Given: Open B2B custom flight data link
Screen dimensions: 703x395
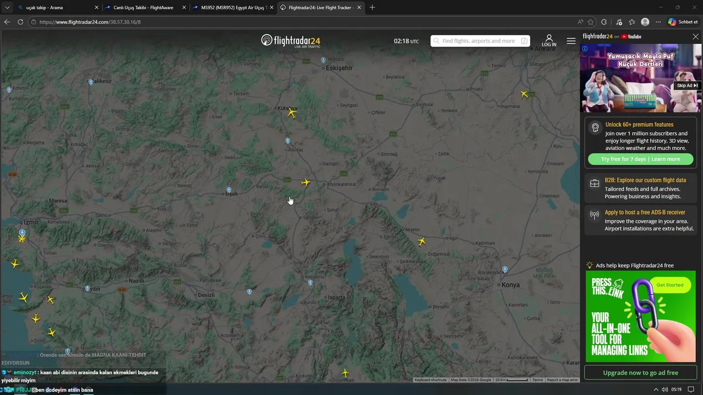Looking at the screenshot, I should [640, 188].
